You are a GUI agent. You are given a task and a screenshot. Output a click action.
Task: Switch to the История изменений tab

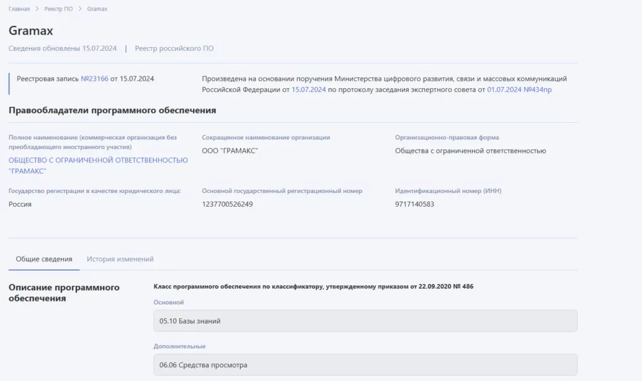coord(120,259)
